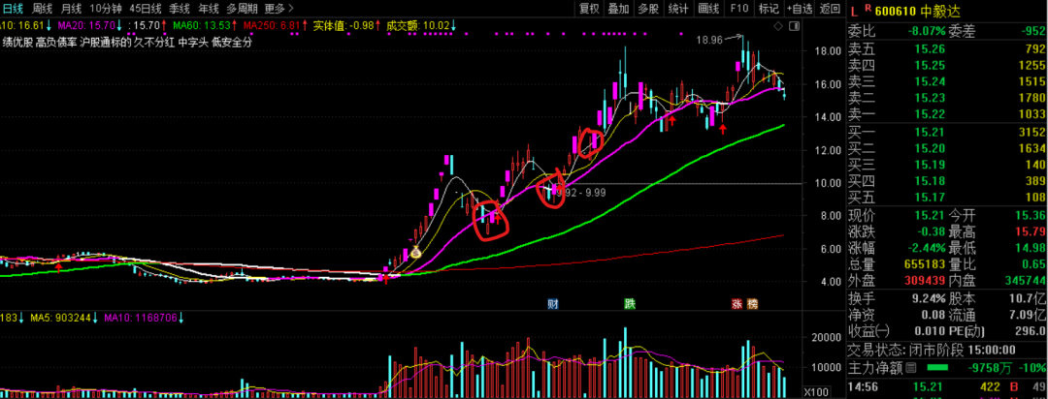Click 买二 price 15.20
This screenshot has height=399, width=1048.
click(930, 148)
